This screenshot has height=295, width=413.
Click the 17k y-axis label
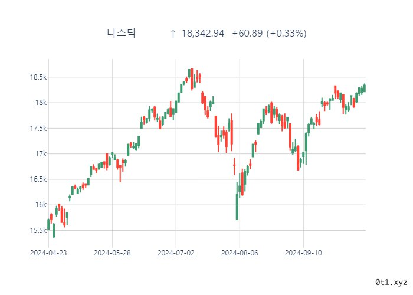click(41, 153)
